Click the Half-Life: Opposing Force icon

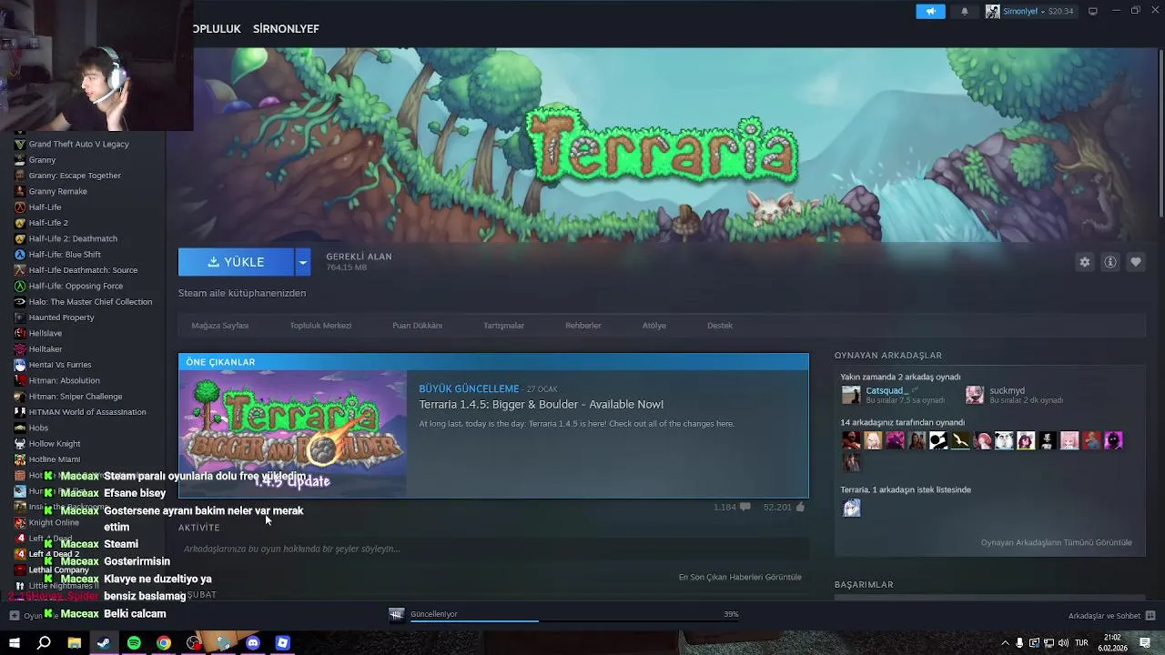[x=20, y=287]
